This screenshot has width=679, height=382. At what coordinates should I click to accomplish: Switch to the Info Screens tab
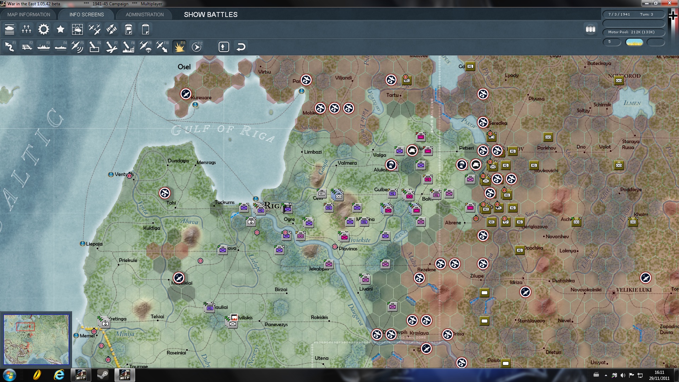click(87, 15)
